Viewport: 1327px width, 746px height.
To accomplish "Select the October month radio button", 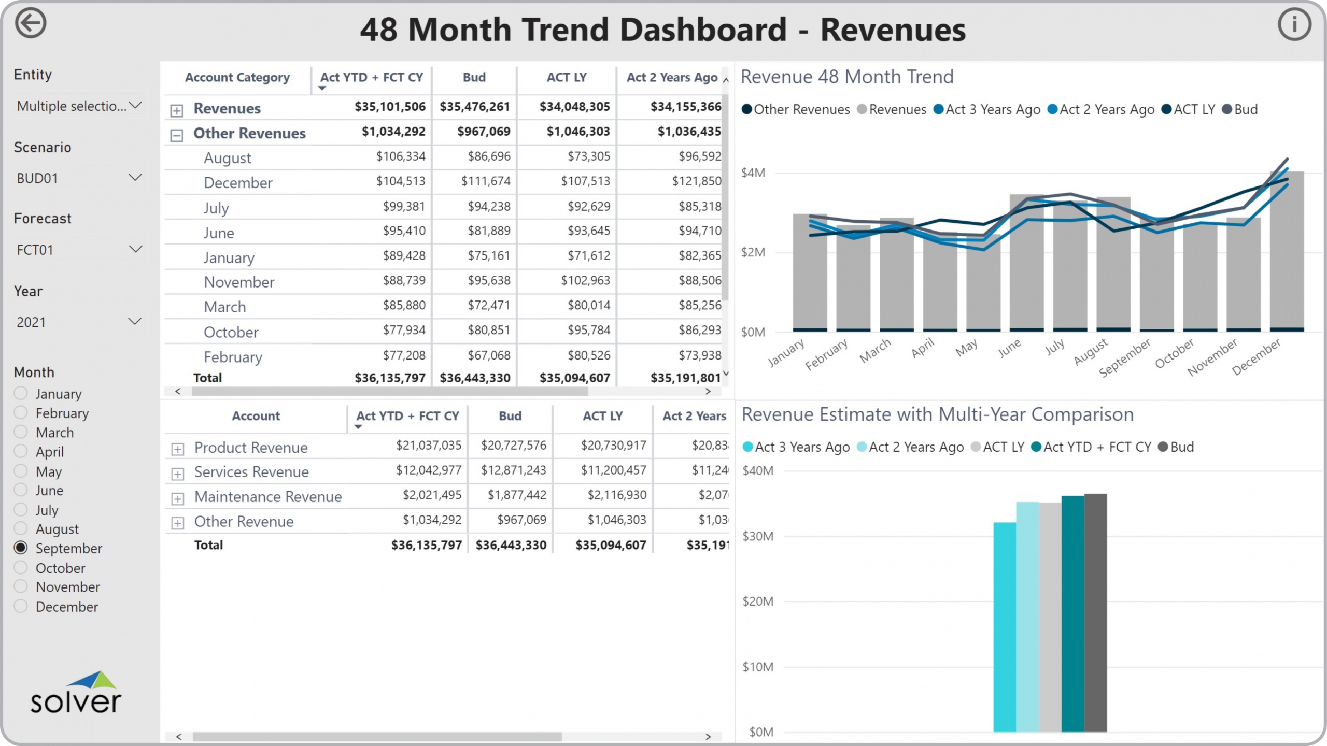I will (21, 567).
